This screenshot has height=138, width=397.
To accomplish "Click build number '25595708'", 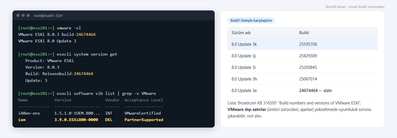I will [308, 44].
